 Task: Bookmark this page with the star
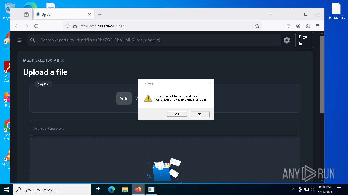(x=257, y=26)
